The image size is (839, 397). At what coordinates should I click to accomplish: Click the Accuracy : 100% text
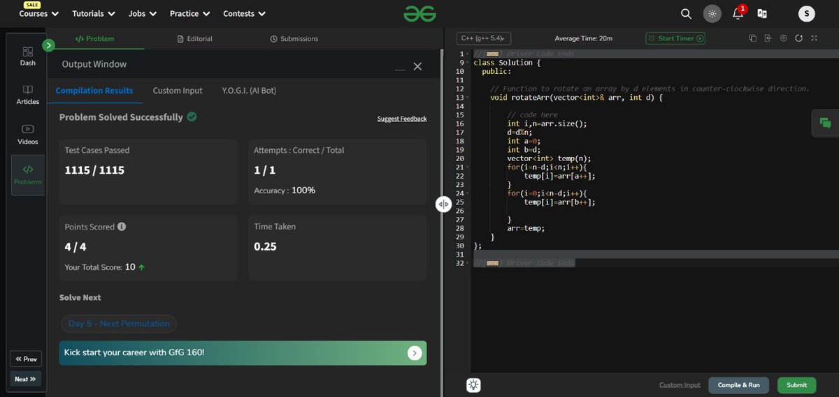coord(285,190)
